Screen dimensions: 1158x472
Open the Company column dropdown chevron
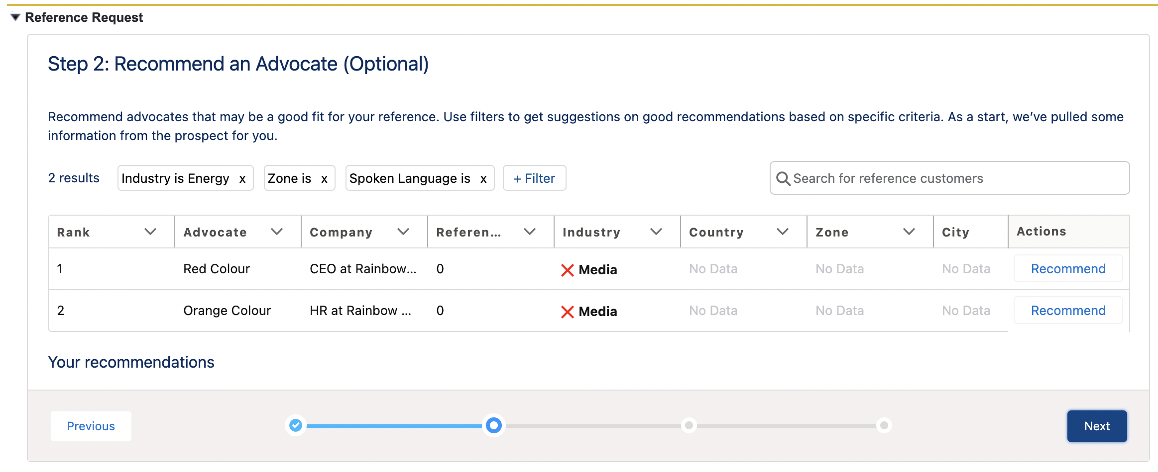coord(403,232)
